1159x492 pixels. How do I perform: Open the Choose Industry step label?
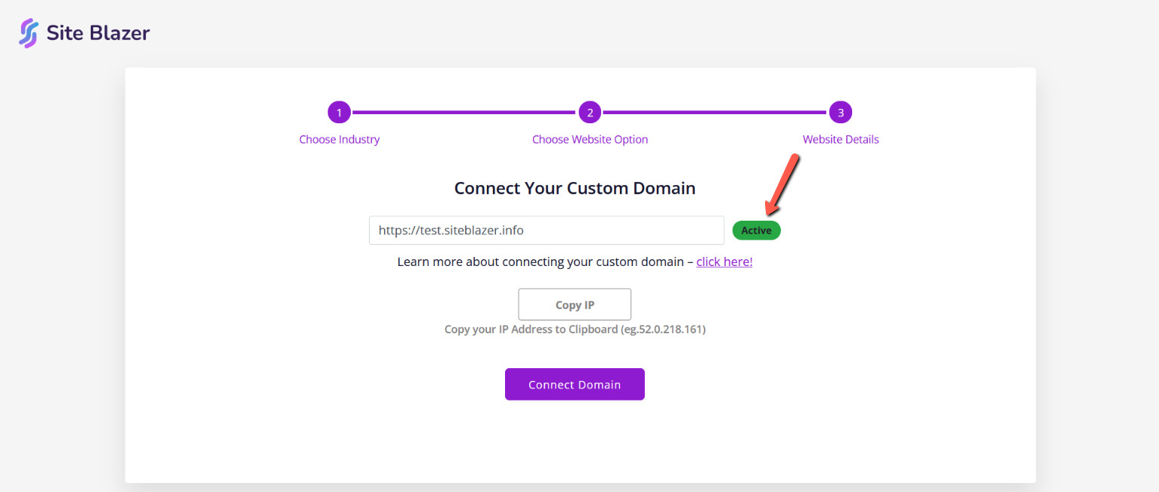pyautogui.click(x=339, y=140)
